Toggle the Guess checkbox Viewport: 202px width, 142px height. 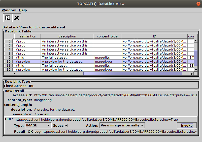[66, 125]
